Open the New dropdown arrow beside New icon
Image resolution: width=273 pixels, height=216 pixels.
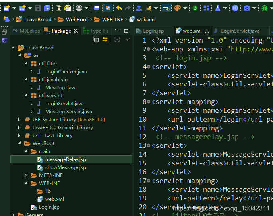[14, 8]
